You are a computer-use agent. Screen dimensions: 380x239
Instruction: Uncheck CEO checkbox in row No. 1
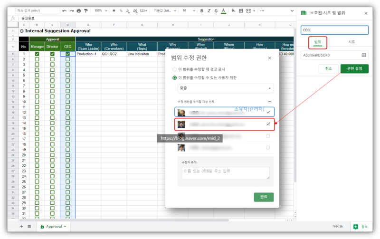67,54
